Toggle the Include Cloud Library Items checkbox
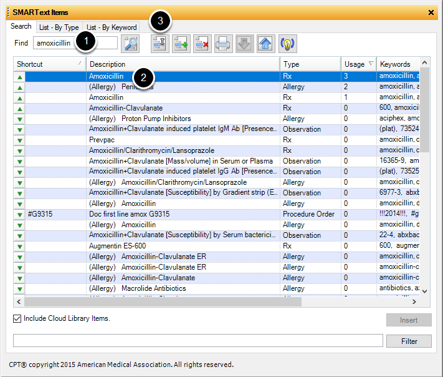The height and width of the screenshot is (377, 443). click(x=17, y=319)
